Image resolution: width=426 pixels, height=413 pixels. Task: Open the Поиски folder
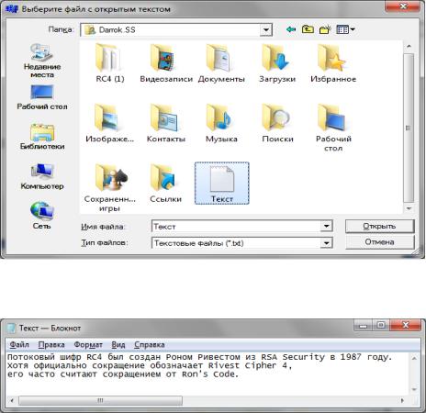(277, 123)
